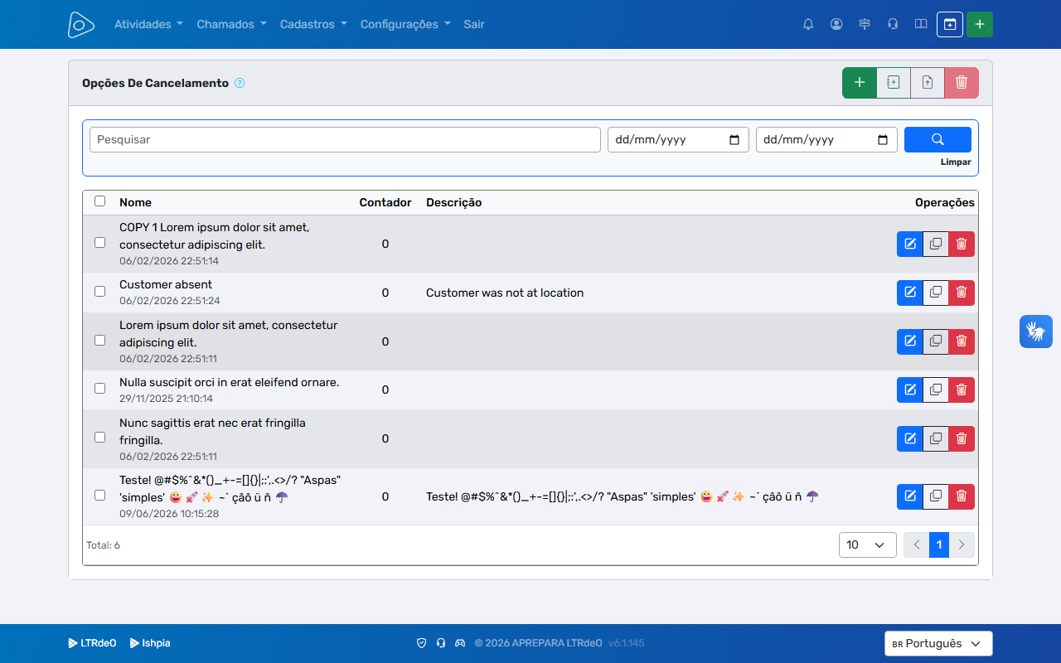The image size is (1061, 663).
Task: Run search with magnifier button
Action: click(937, 139)
